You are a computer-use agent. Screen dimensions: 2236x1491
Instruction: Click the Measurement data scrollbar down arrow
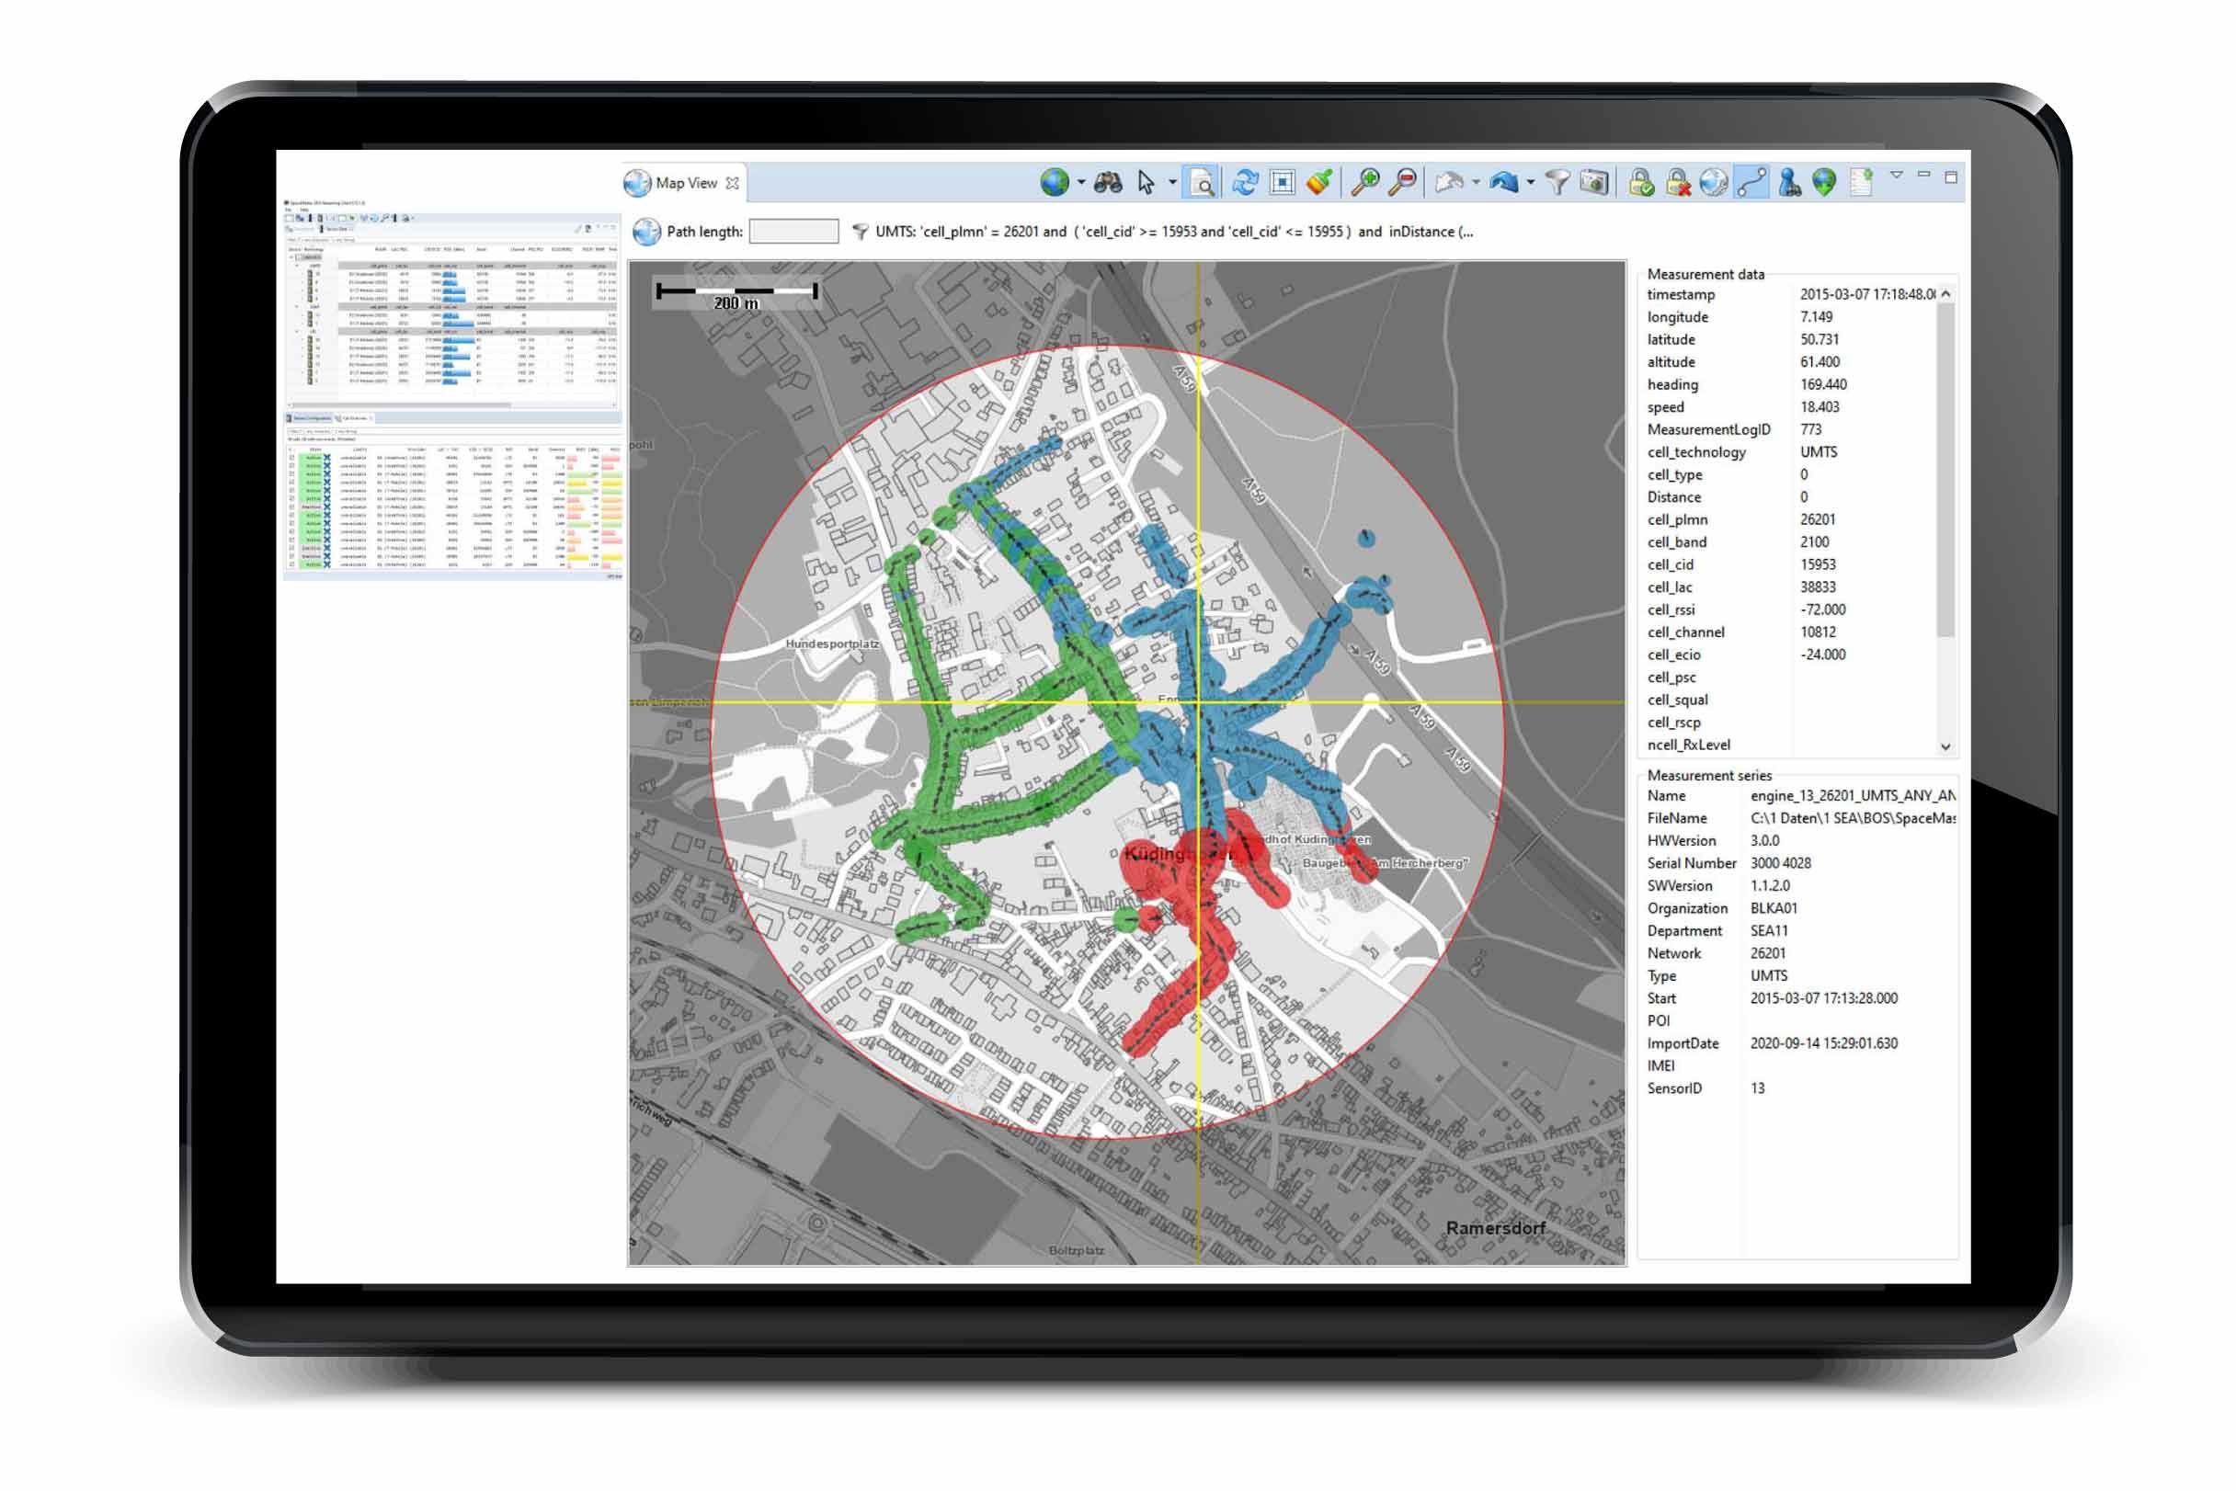point(1945,746)
